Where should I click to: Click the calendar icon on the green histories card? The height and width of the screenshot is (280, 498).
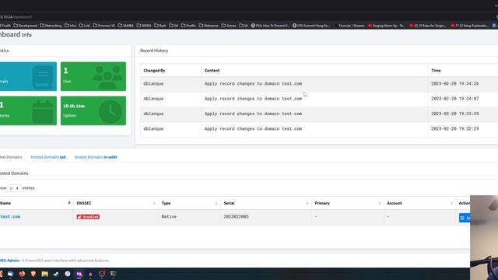coord(43,112)
